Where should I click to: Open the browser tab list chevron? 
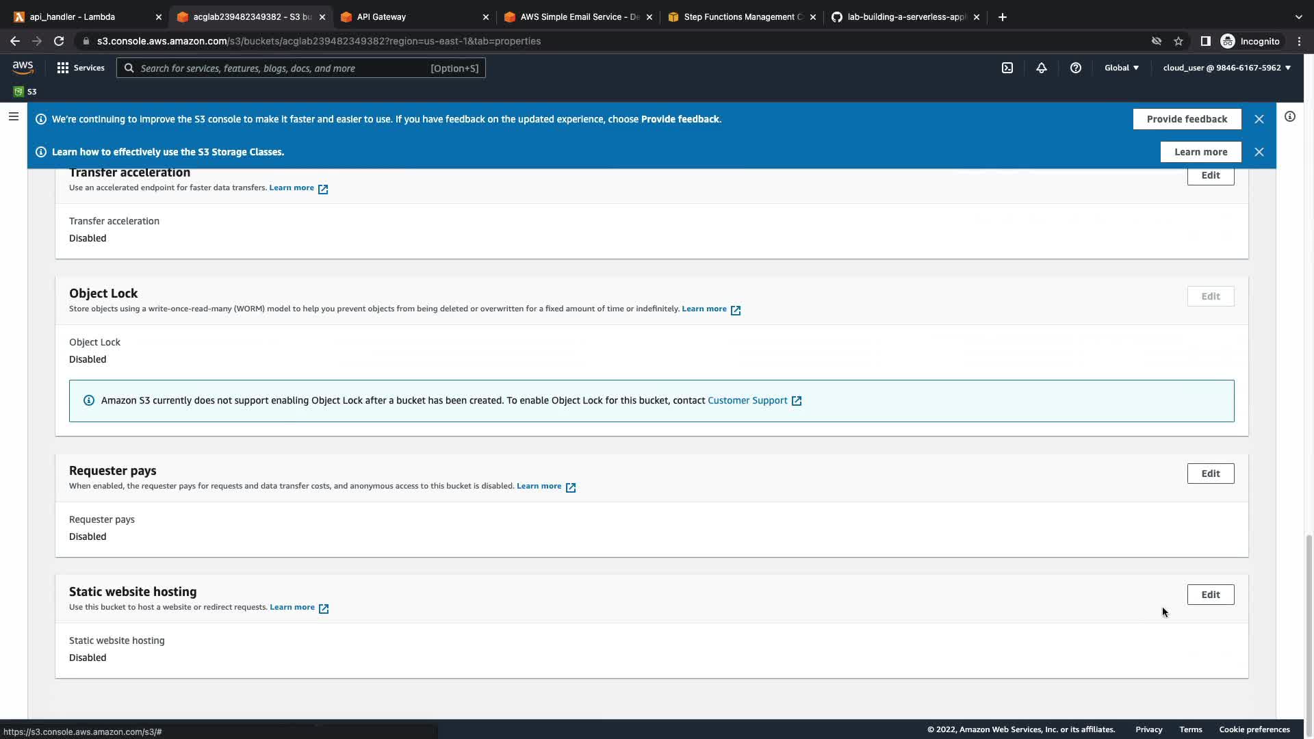pyautogui.click(x=1298, y=16)
